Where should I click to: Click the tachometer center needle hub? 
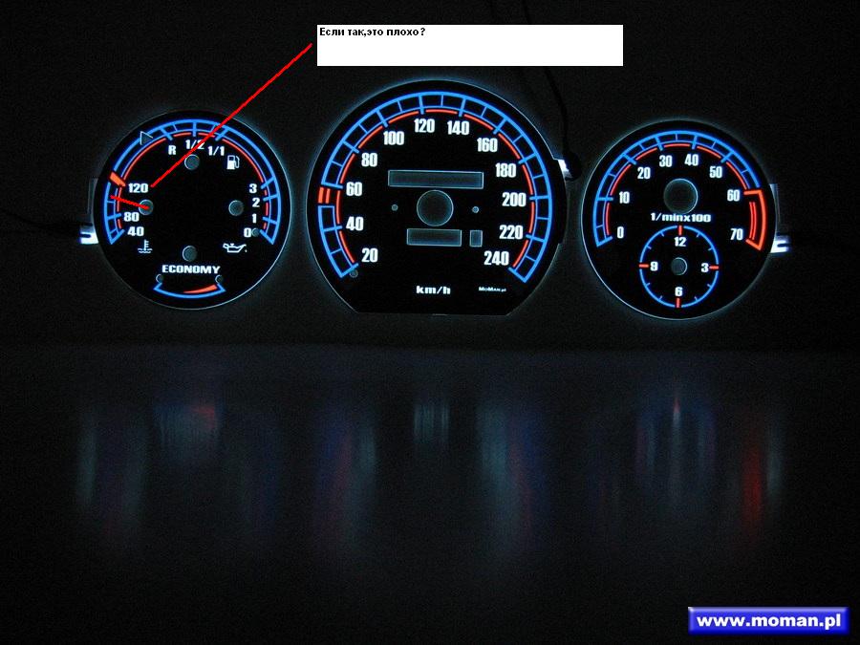(680, 195)
